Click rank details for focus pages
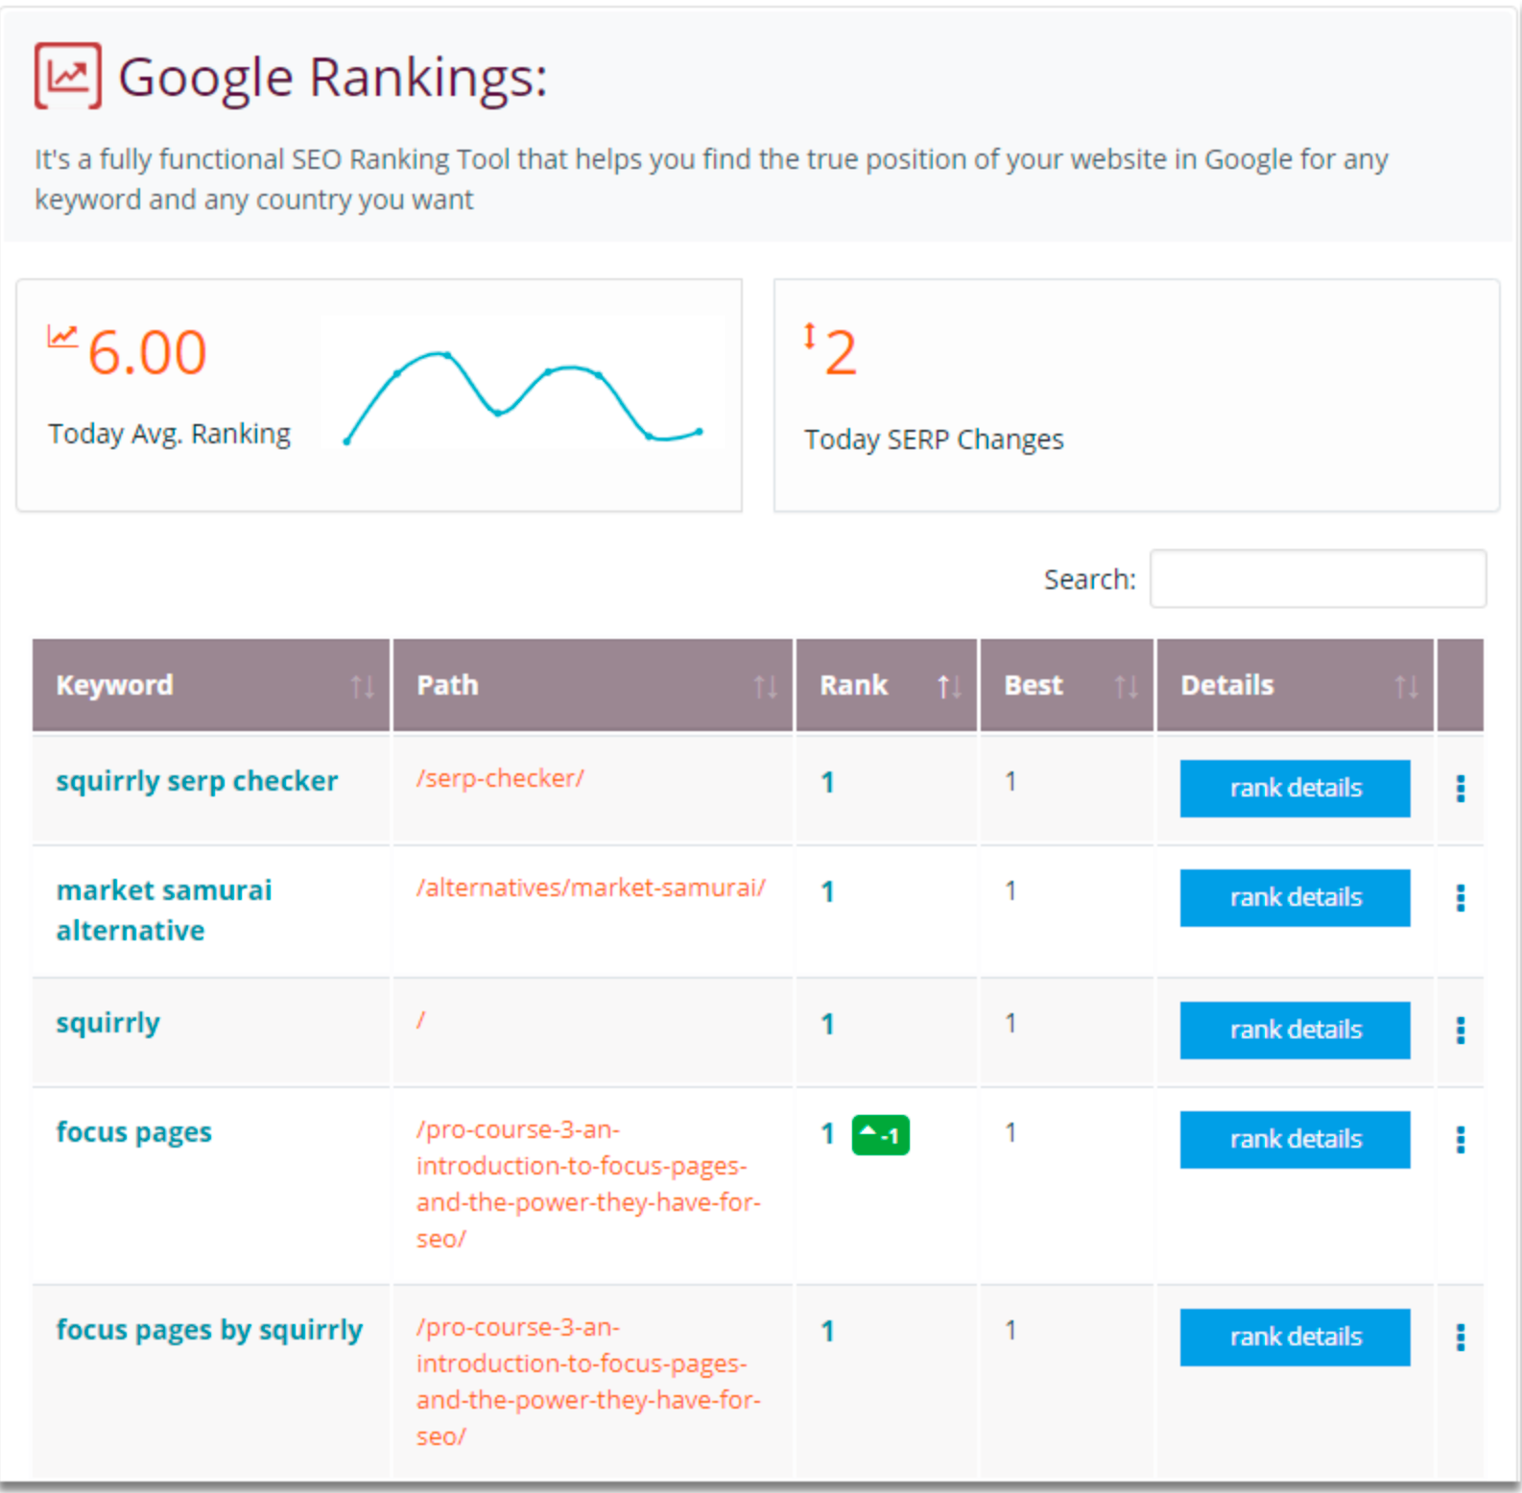 pos(1295,1140)
